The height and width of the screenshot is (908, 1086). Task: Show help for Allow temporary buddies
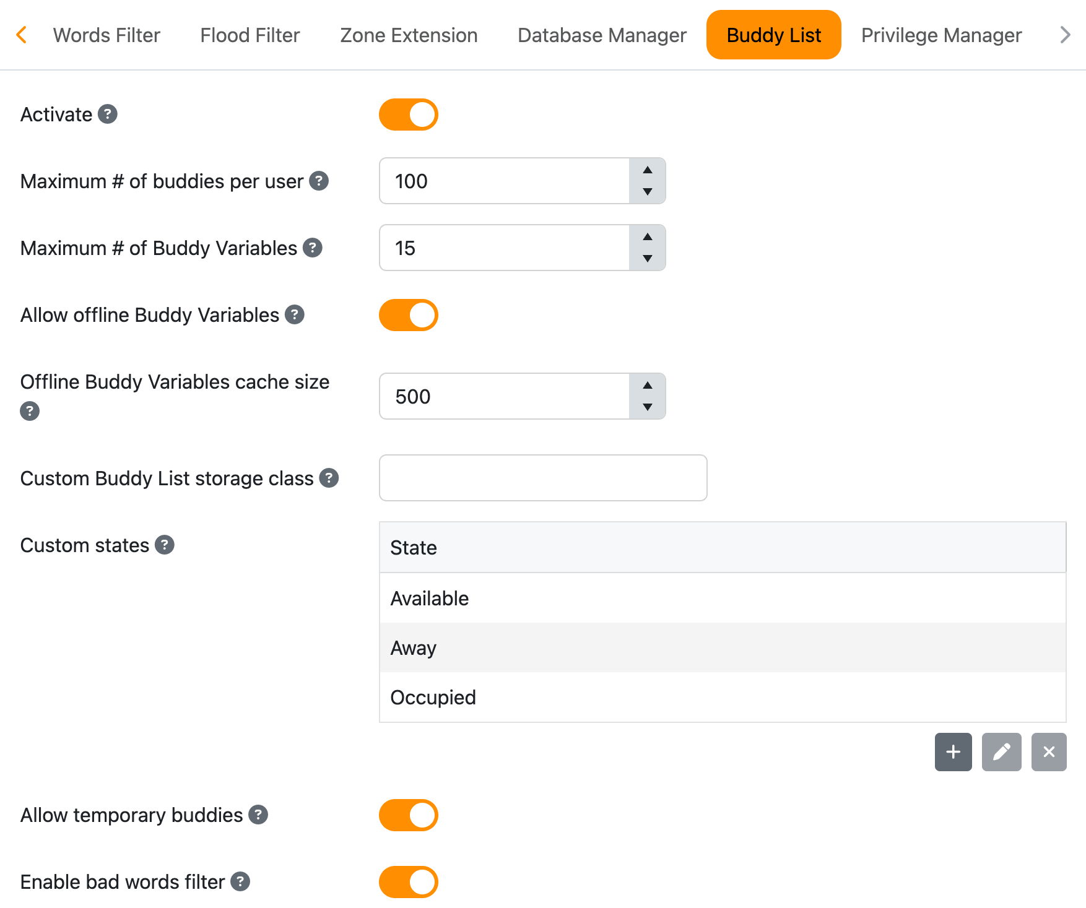click(x=258, y=815)
